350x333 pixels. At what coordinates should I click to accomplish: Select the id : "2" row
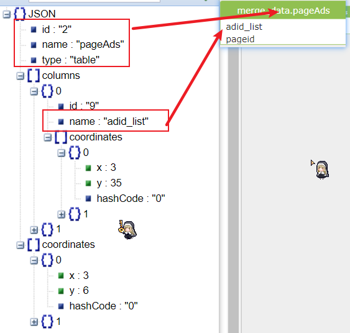point(57,29)
